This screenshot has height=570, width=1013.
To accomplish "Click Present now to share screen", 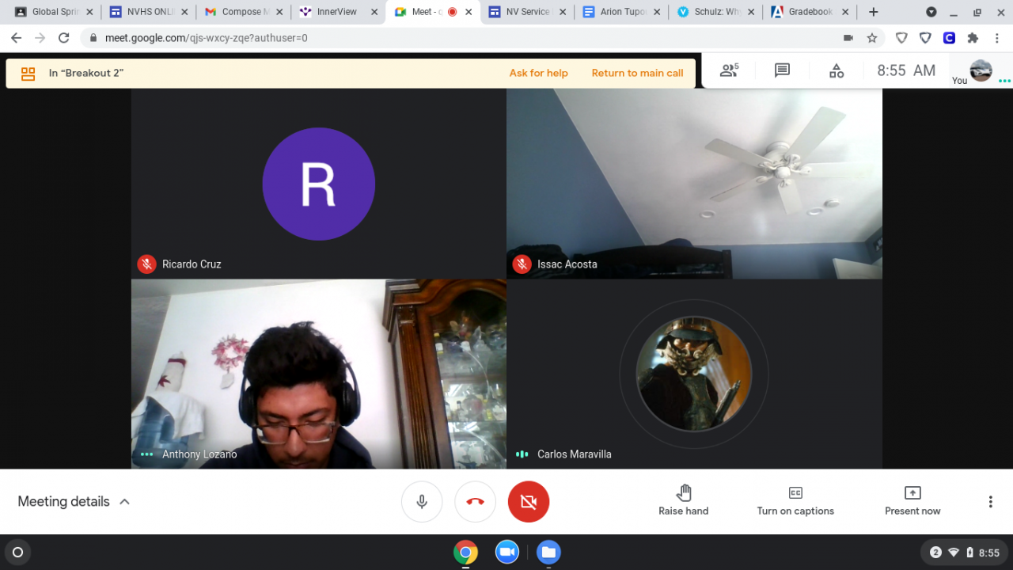I will (x=912, y=502).
